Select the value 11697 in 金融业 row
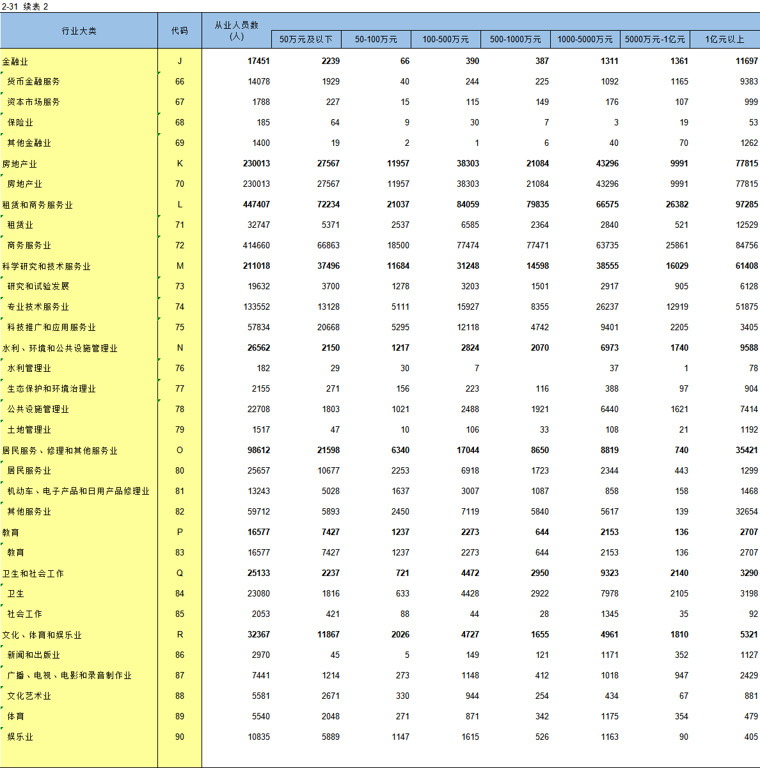 747,61
